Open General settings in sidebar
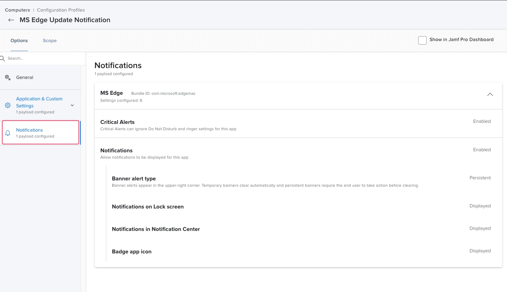 40,77
